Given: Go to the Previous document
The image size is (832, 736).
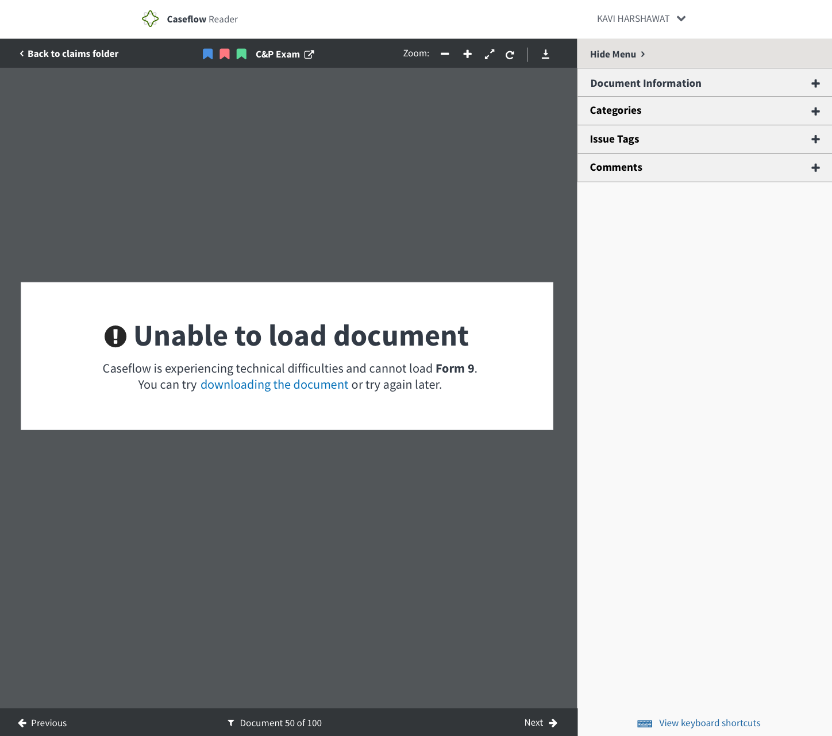Looking at the screenshot, I should [x=43, y=723].
